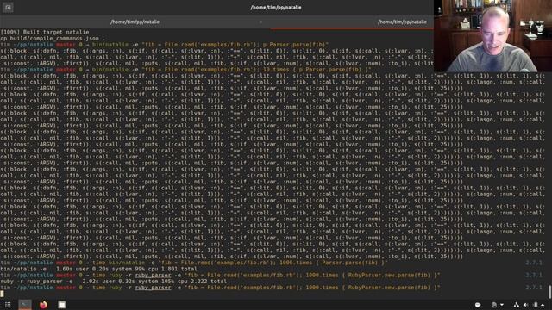Screen dimensions: 552x310
Task: Open a new terminal tab with the top-left button
Action: click(x=8, y=8)
